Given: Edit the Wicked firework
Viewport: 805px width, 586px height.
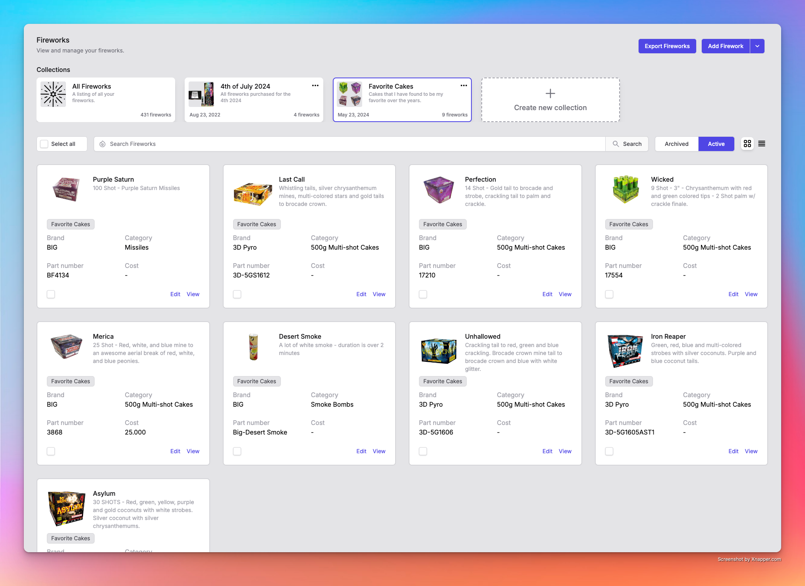Looking at the screenshot, I should pos(734,294).
